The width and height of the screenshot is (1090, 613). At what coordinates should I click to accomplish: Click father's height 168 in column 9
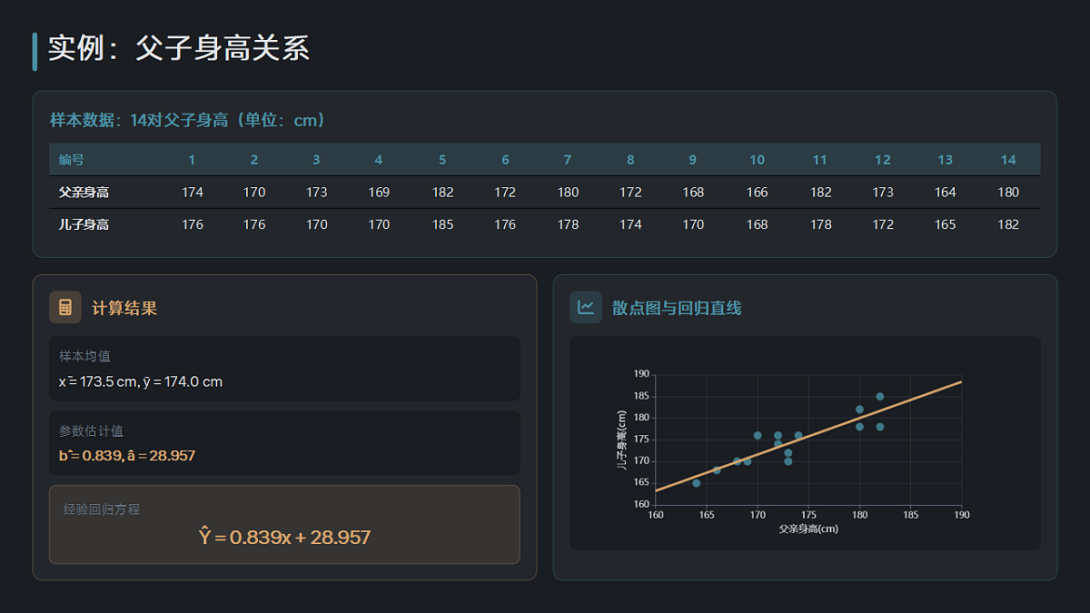693,193
